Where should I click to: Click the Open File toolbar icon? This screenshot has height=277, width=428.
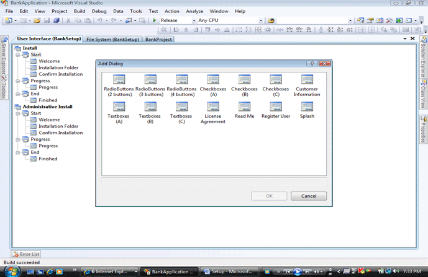37,20
